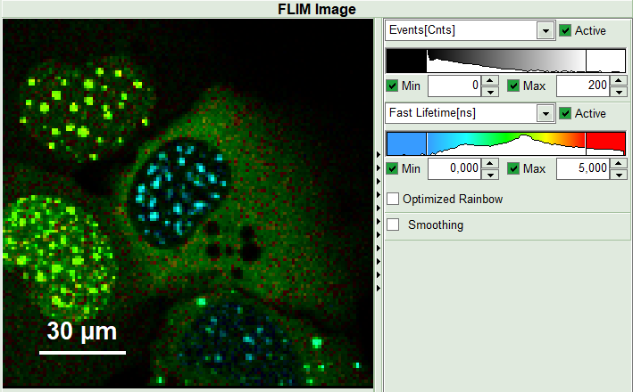Toggle Active checkbox for Events[Cnts]
Image resolution: width=633 pixels, height=392 pixels.
565,30
